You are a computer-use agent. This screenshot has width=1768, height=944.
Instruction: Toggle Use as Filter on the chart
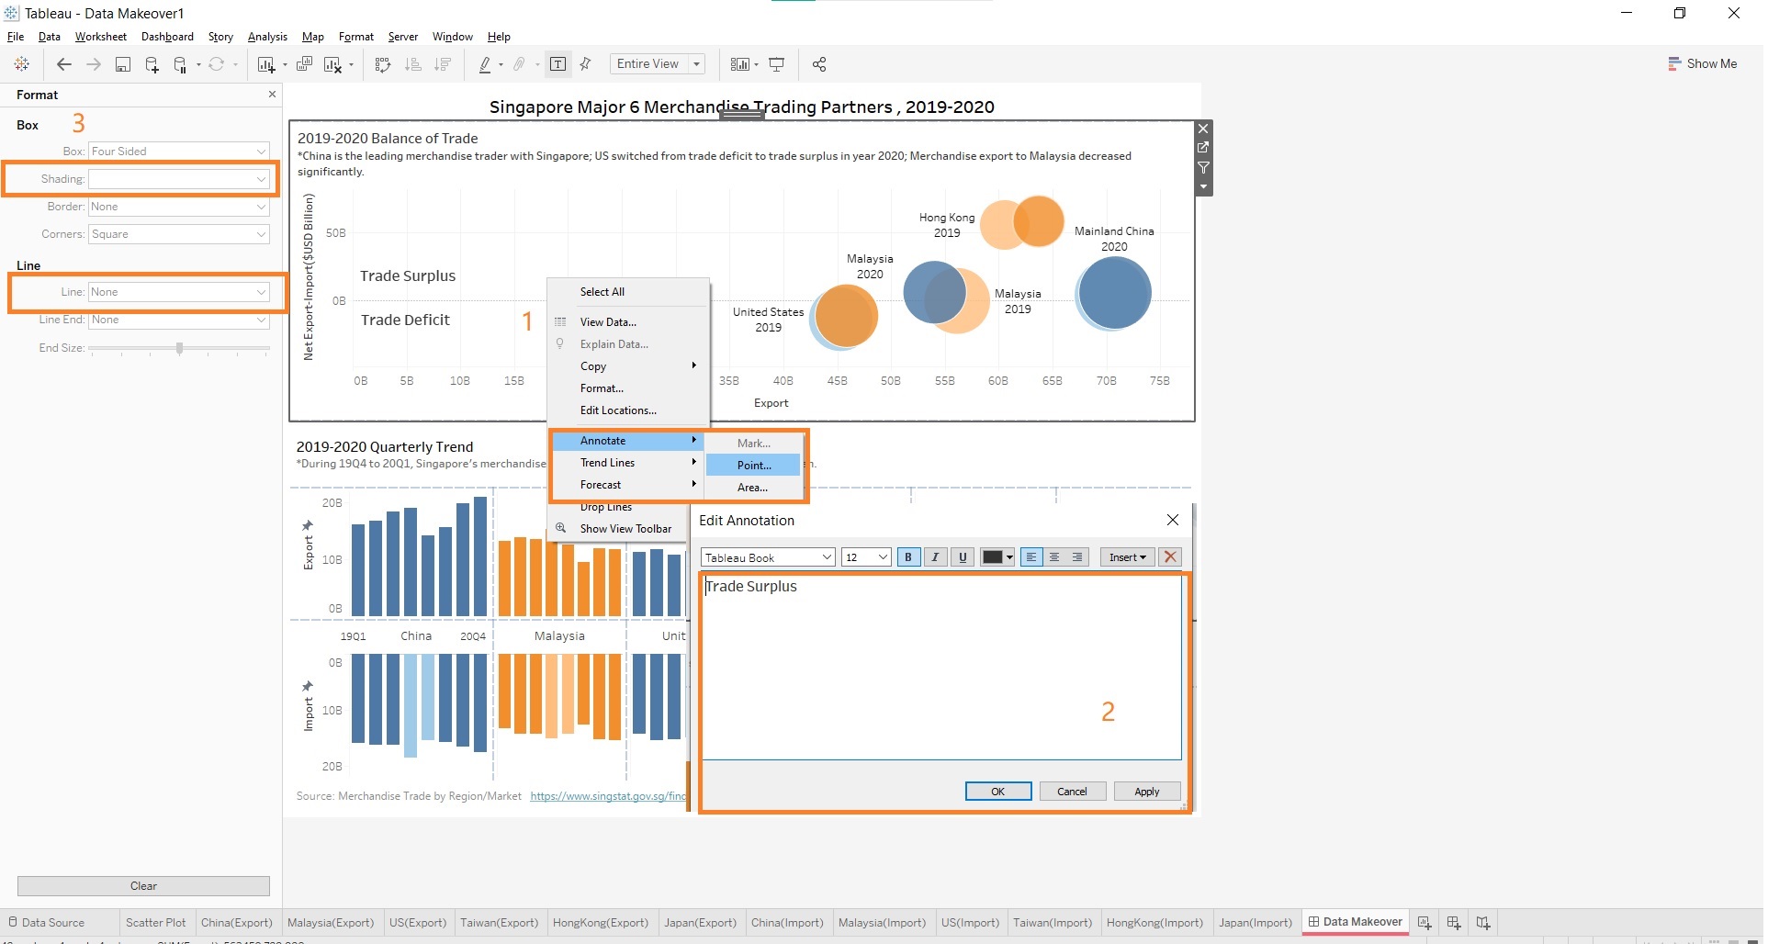[x=1203, y=167]
